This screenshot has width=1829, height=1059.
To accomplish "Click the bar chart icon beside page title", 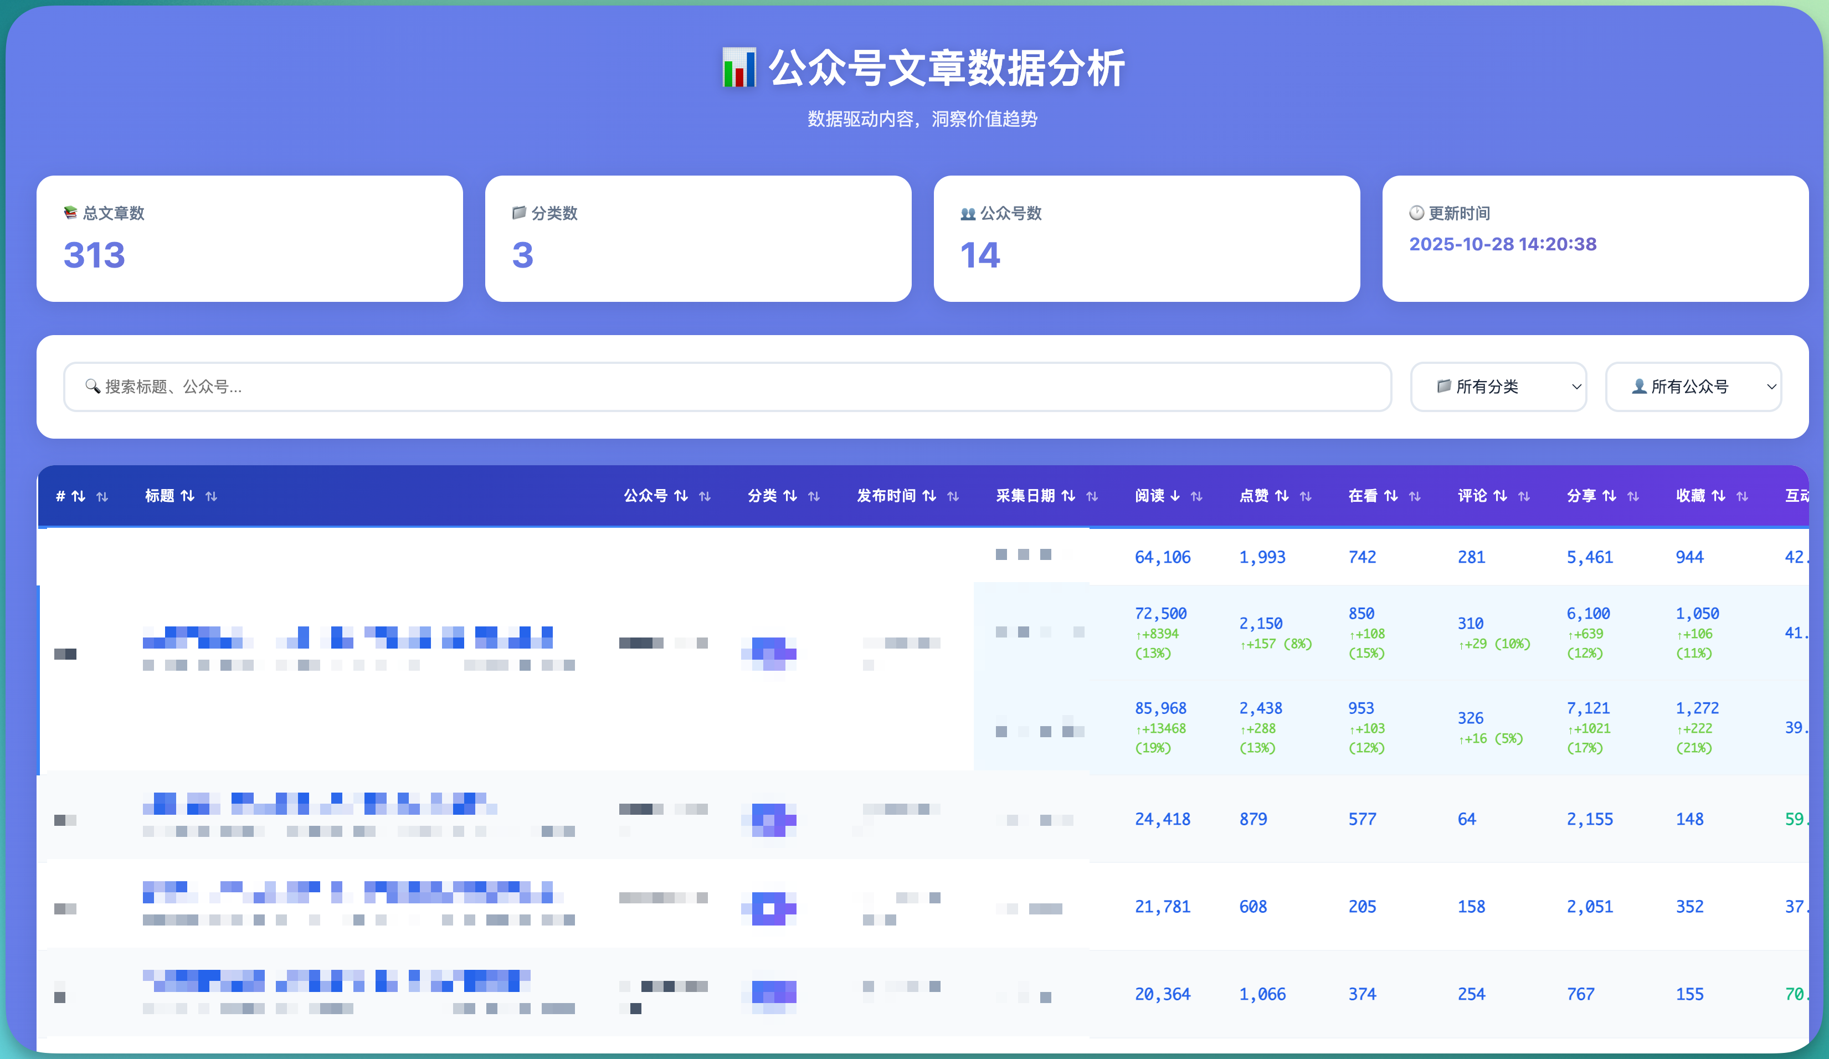I will 738,68.
